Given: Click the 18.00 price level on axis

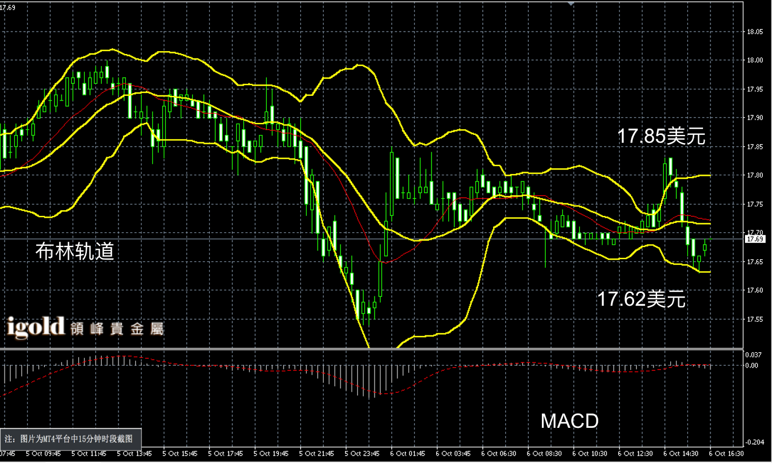Looking at the screenshot, I should pyautogui.click(x=755, y=60).
